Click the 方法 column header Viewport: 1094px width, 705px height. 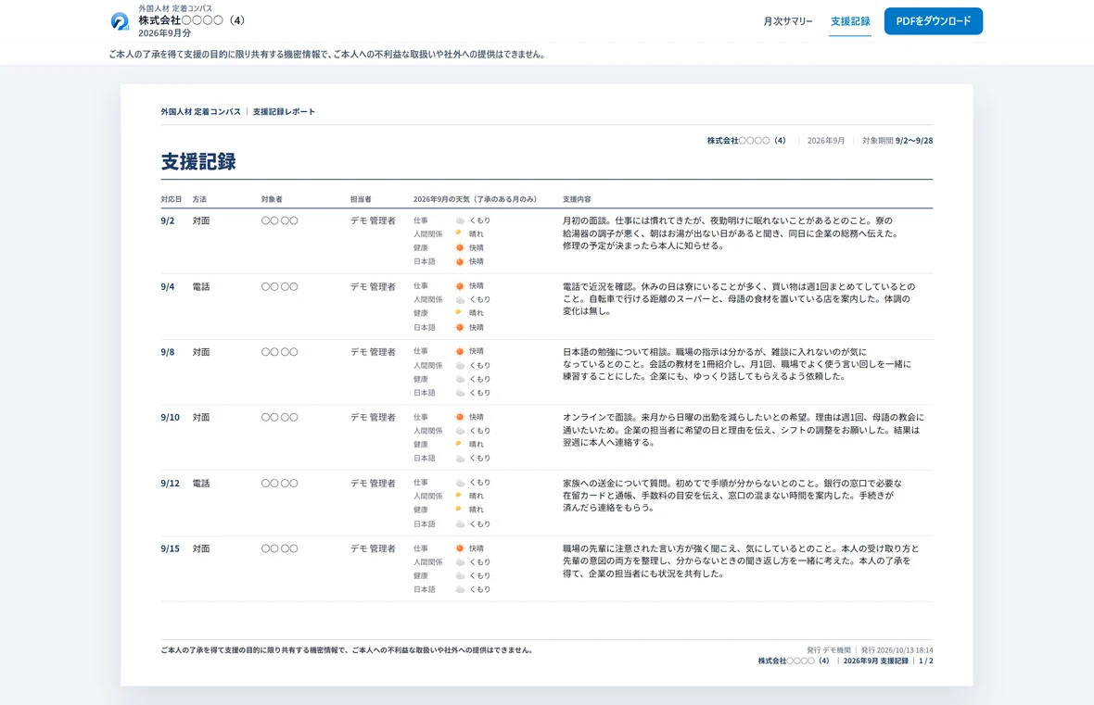(199, 199)
